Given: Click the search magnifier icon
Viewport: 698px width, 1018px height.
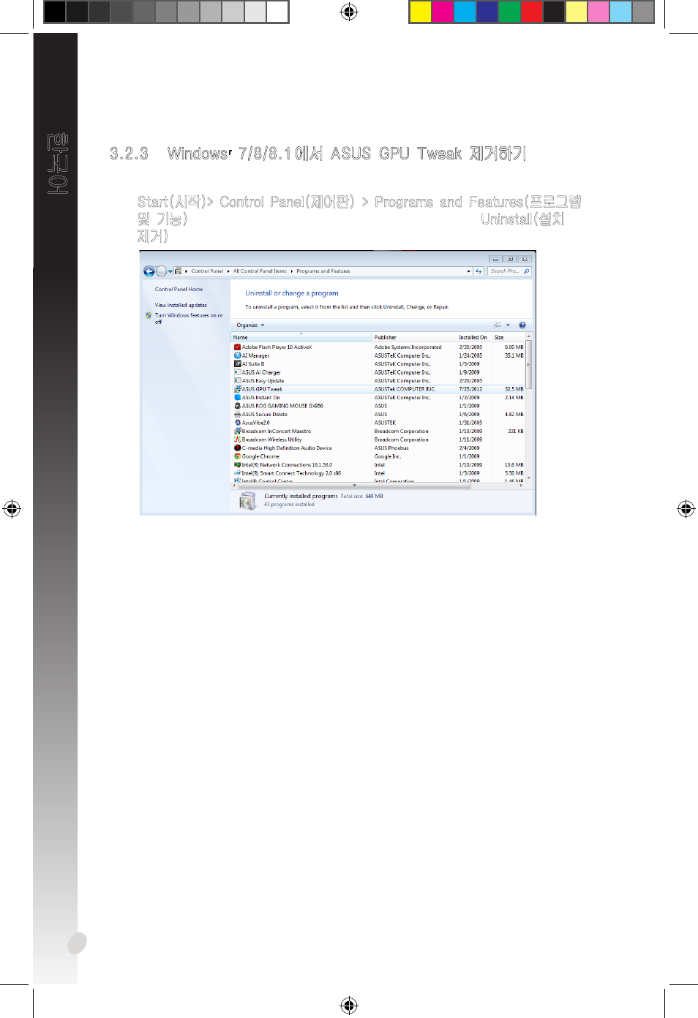Looking at the screenshot, I should pyautogui.click(x=526, y=271).
